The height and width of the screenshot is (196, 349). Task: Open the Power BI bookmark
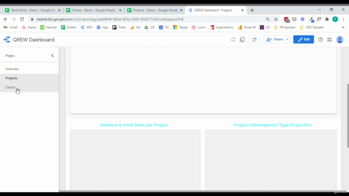[247, 27]
